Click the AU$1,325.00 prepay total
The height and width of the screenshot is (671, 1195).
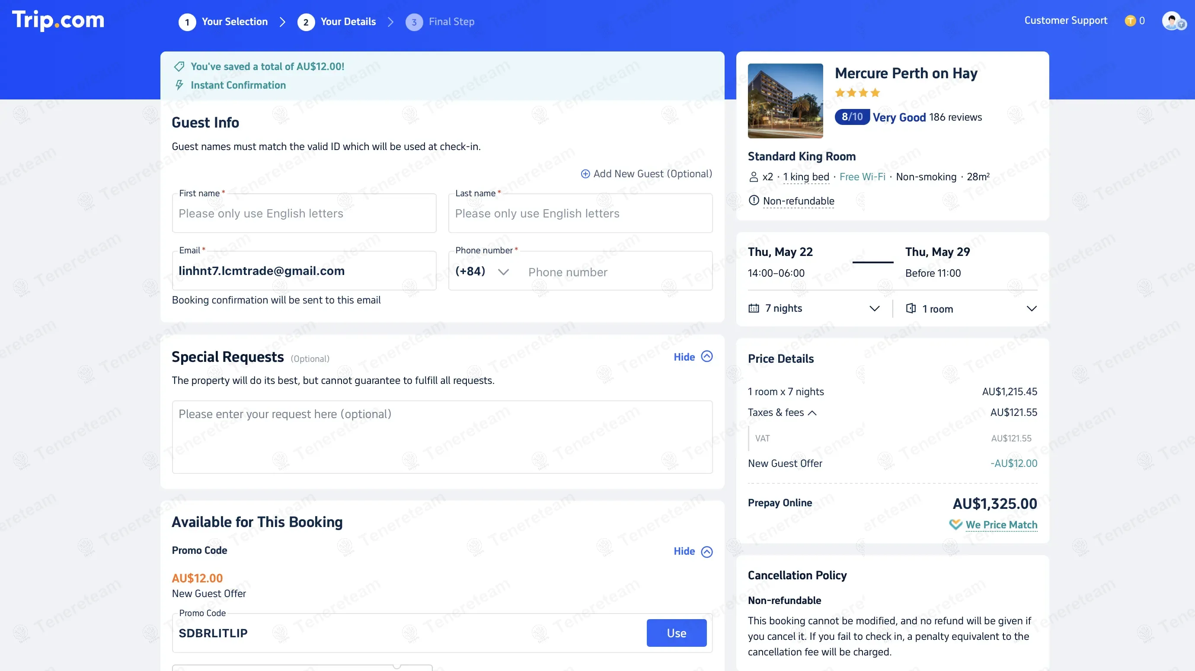(x=994, y=504)
